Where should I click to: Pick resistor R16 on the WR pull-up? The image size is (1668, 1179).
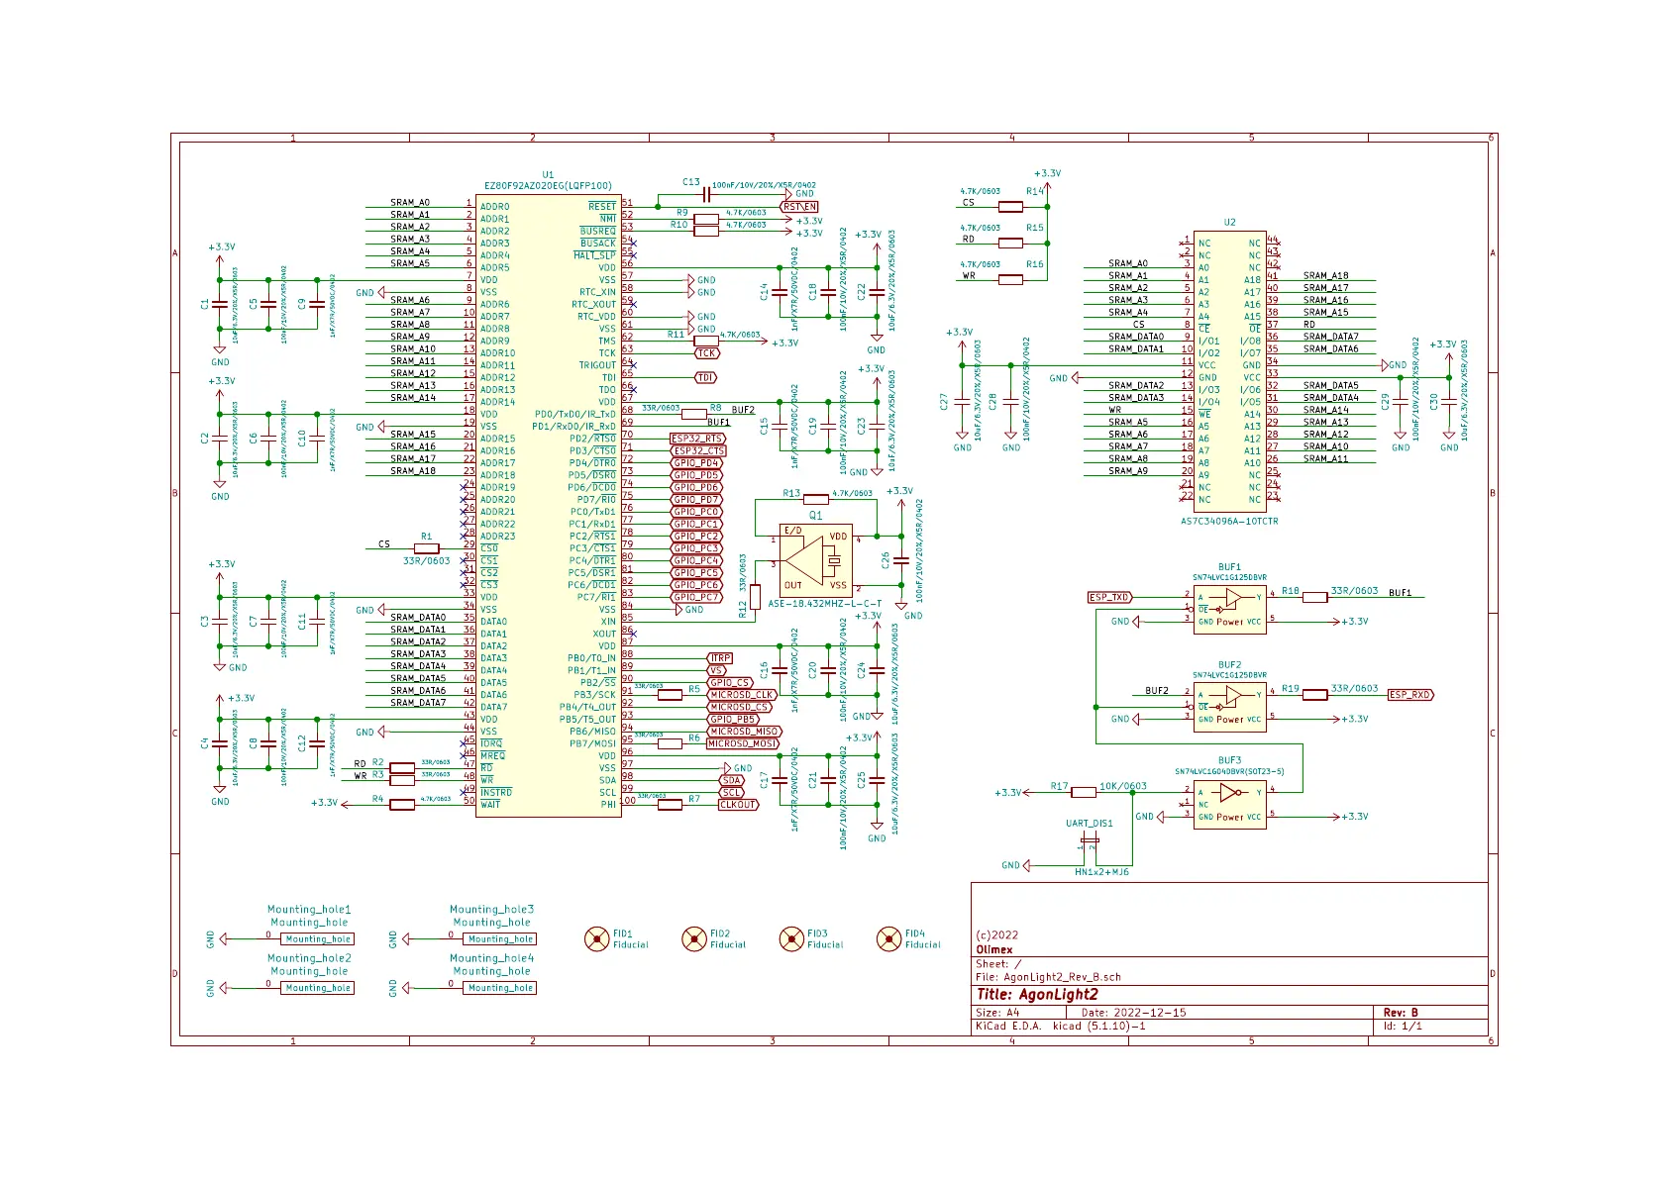click(1010, 279)
